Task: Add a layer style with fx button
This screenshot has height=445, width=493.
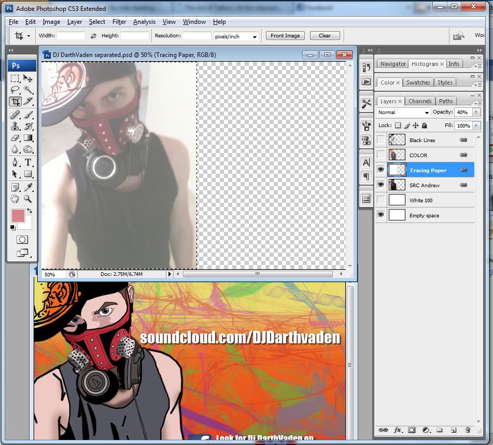Action: point(398,430)
